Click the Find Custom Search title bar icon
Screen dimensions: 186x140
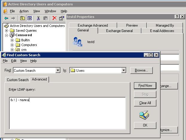point(4,55)
